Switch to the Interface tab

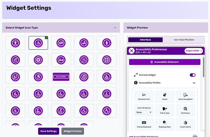click(145, 40)
